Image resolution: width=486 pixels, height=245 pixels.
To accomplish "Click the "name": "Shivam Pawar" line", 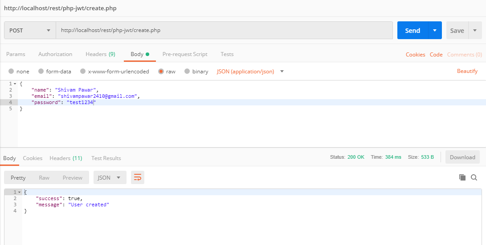I will (x=65, y=90).
